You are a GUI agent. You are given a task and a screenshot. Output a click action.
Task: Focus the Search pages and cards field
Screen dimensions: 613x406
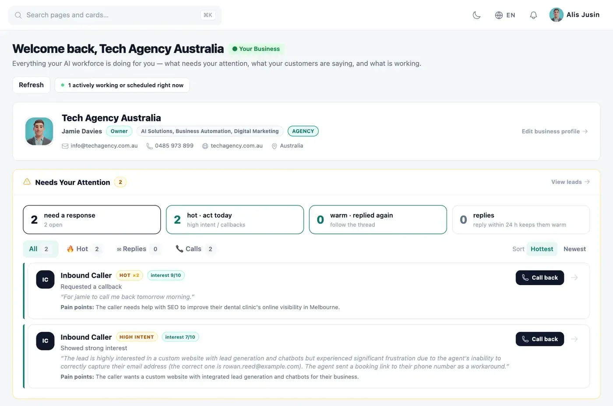coord(115,15)
